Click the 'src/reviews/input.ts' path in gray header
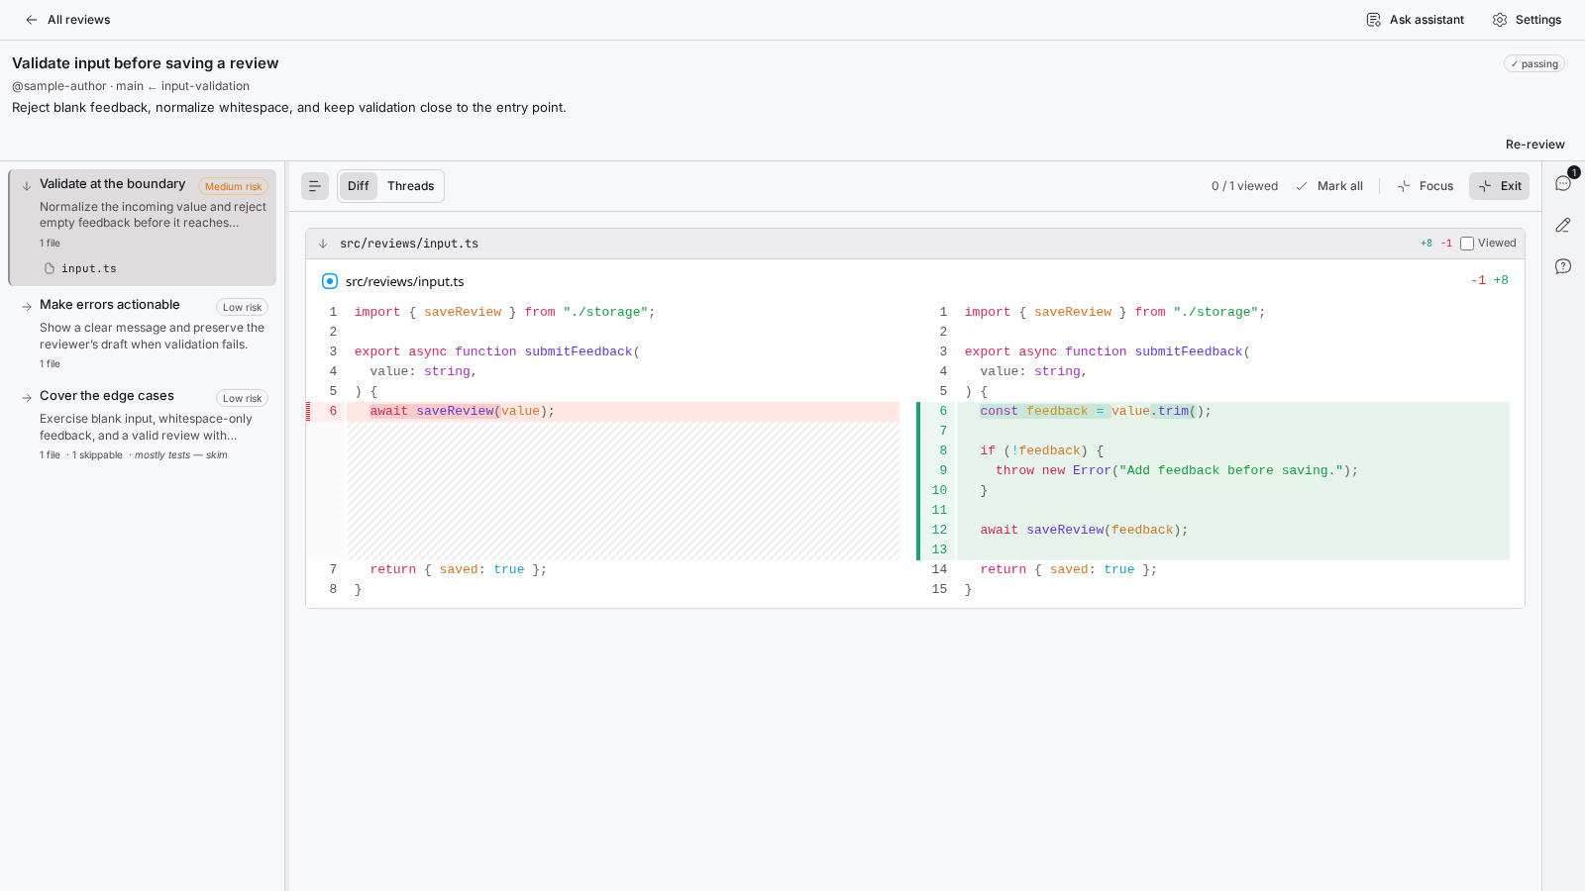This screenshot has height=891, width=1585. click(x=409, y=244)
